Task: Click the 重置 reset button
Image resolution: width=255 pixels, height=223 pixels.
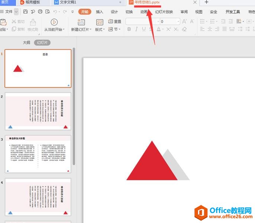Action: (x=115, y=22)
